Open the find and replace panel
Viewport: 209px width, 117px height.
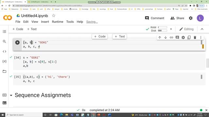coord(4,42)
